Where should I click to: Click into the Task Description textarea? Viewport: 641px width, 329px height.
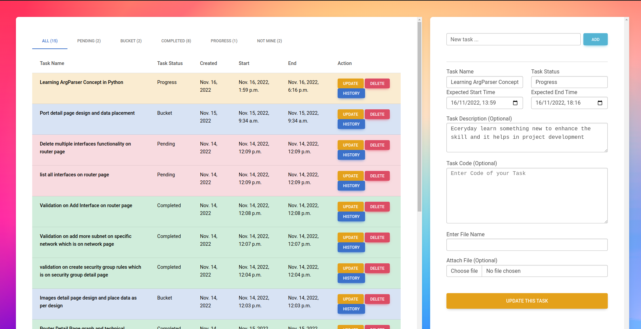pos(527,137)
